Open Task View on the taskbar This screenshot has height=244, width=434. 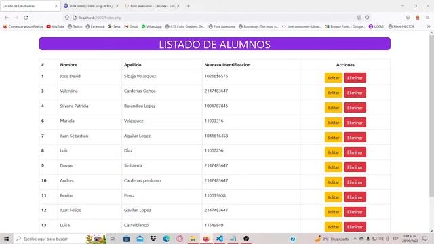(113, 239)
